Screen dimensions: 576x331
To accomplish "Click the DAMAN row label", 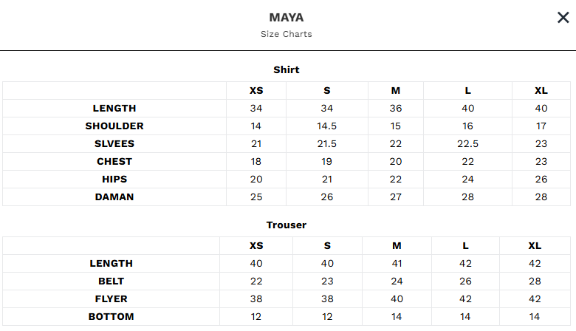I will 114,197.
